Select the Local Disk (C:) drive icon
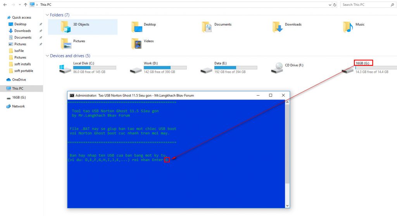Screen dimensions: 397x216 tap(65, 69)
